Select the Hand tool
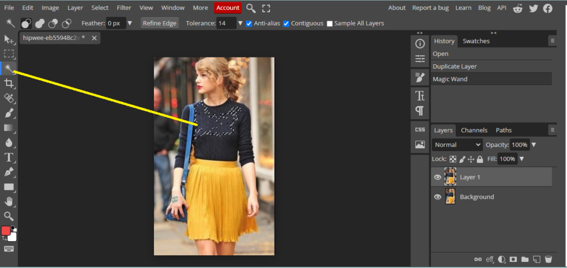Image resolution: width=567 pixels, height=268 pixels. [x=9, y=202]
